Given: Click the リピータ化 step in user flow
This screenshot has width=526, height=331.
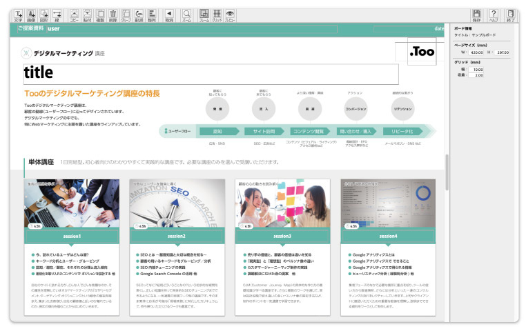Looking at the screenshot, I should [x=402, y=131].
